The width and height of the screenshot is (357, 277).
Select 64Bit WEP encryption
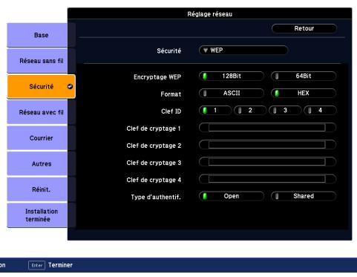click(304, 76)
